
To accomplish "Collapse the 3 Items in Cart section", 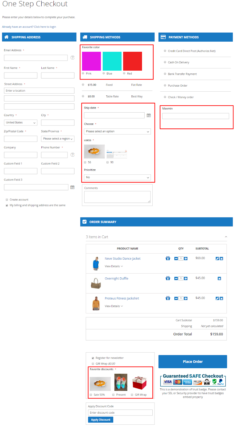I will coord(226,237).
